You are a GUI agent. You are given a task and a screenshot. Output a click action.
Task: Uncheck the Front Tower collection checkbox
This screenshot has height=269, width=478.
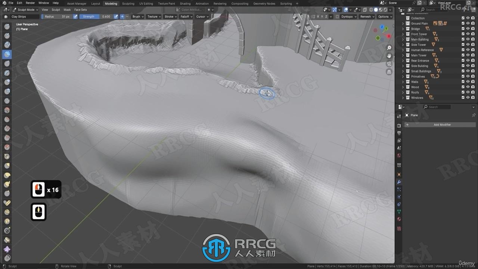point(463,34)
